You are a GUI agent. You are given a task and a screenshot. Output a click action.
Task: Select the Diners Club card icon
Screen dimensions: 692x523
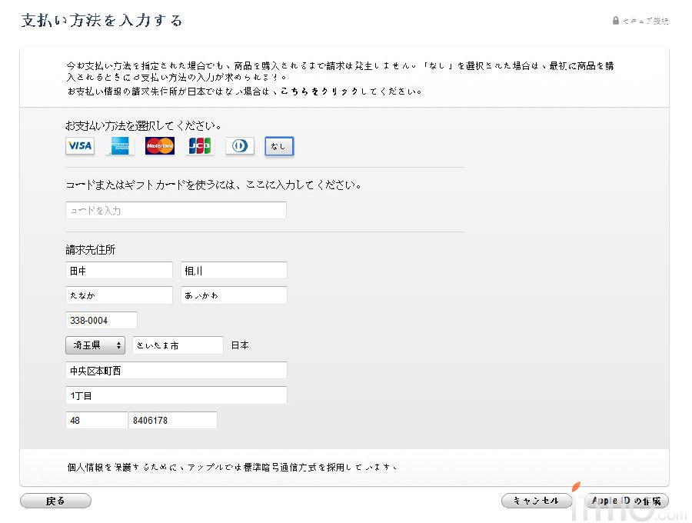[x=240, y=146]
